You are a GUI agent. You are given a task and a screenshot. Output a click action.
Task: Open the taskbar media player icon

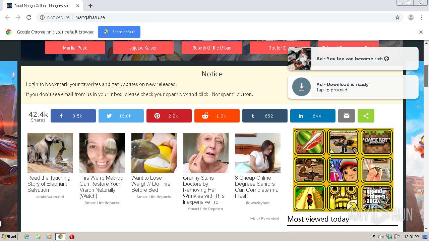click(49, 237)
